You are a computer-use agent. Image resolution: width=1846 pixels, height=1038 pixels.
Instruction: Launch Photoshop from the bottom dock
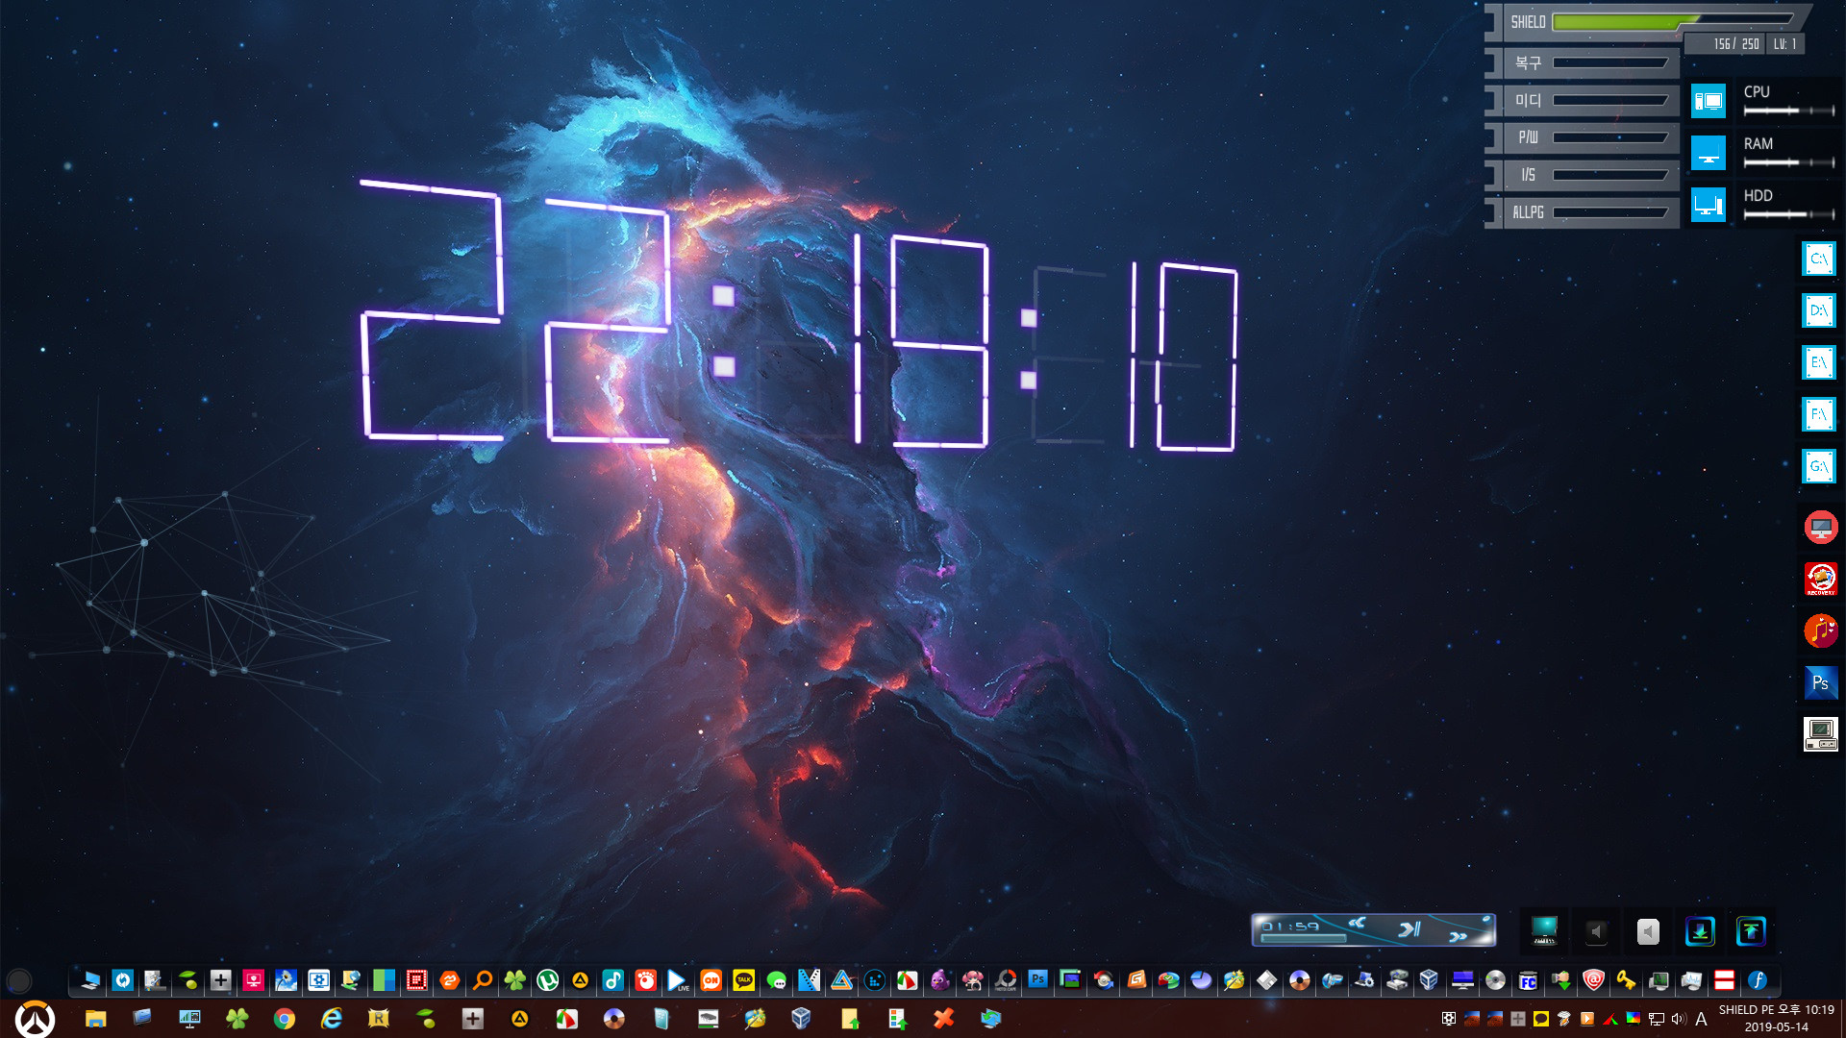(1037, 979)
